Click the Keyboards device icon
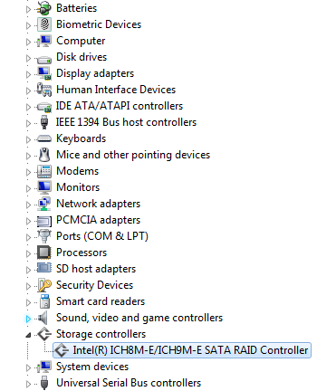 tap(44, 138)
